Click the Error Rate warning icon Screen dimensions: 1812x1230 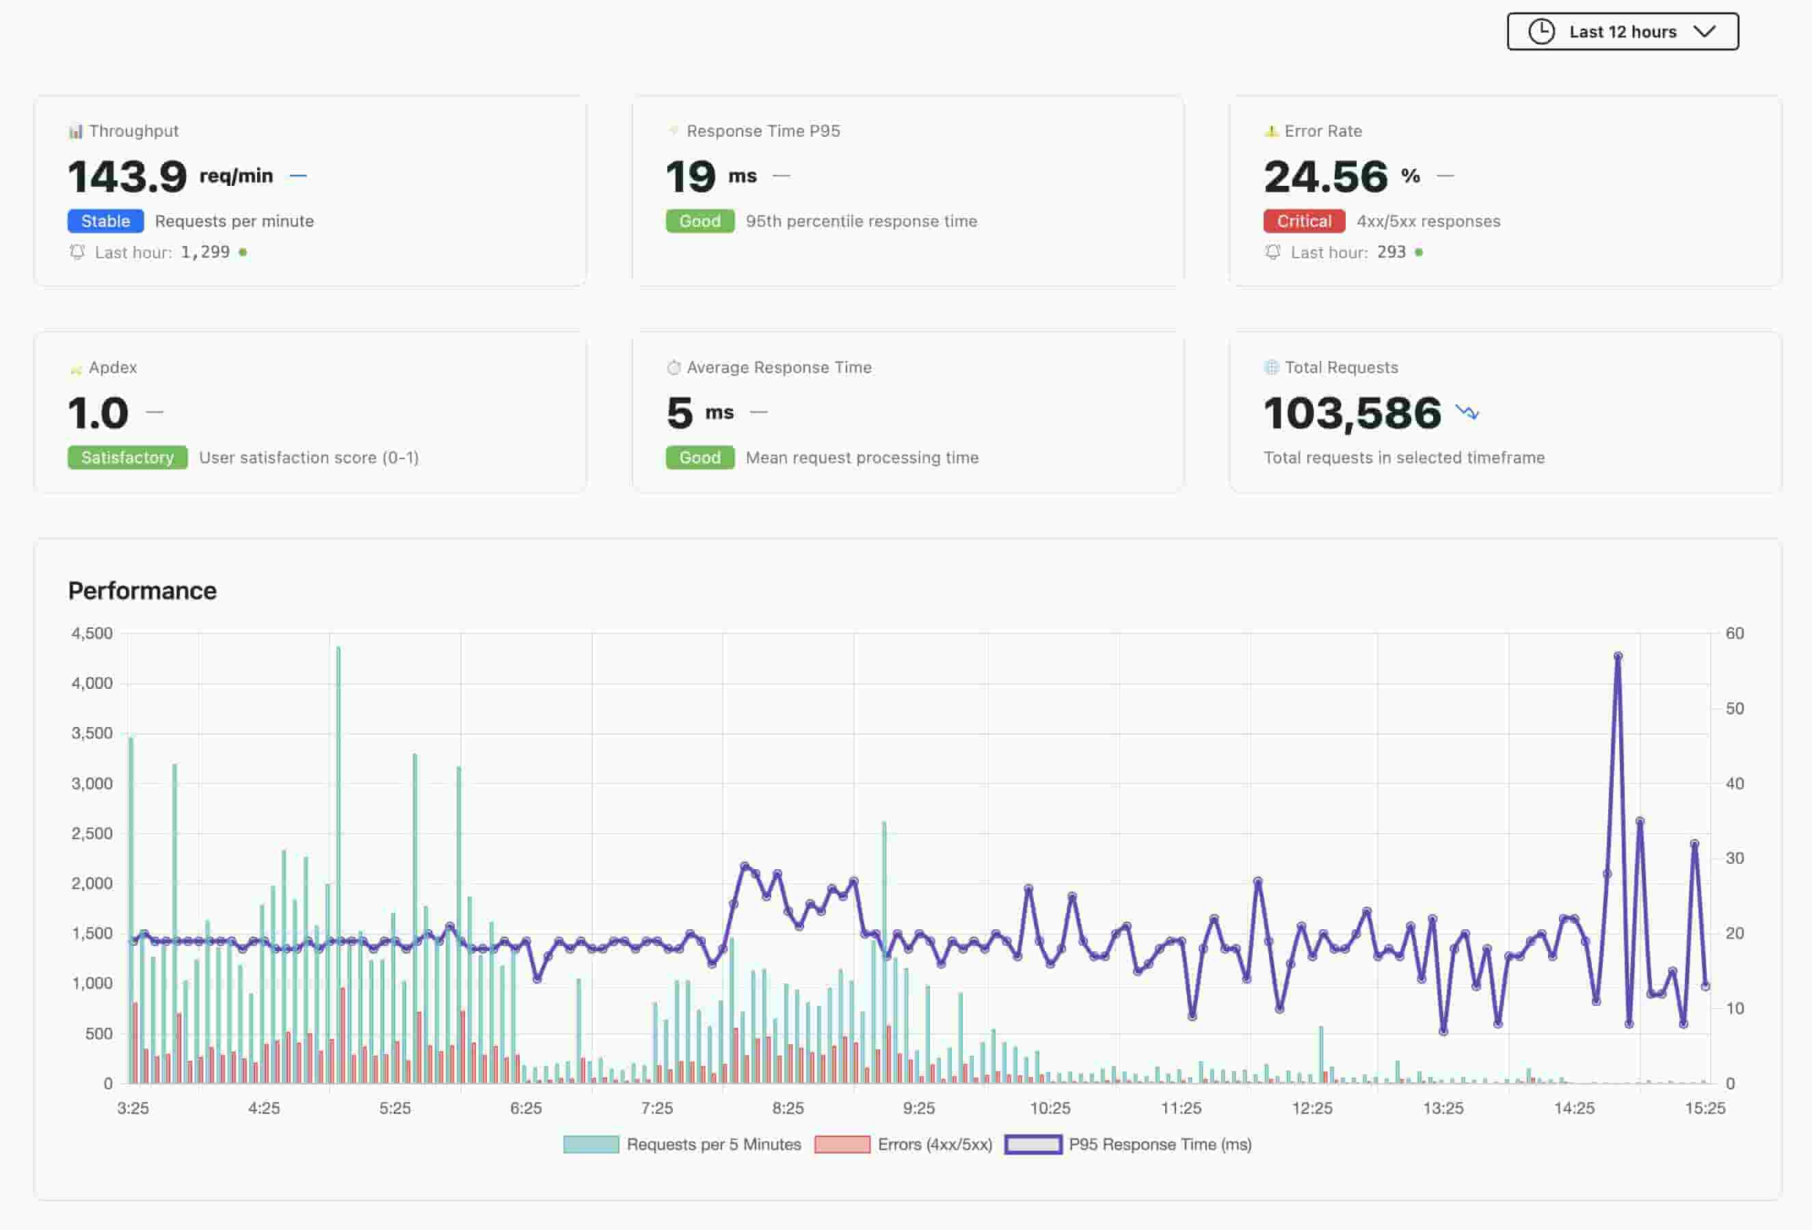pyautogui.click(x=1272, y=131)
